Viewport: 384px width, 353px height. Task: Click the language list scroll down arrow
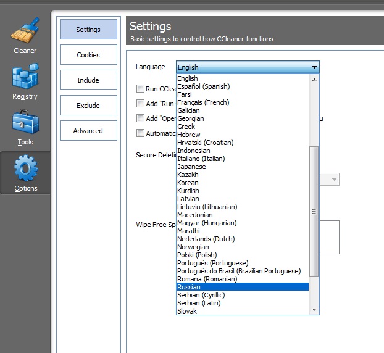(x=314, y=310)
